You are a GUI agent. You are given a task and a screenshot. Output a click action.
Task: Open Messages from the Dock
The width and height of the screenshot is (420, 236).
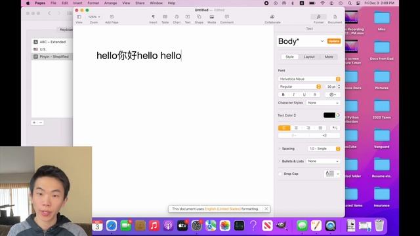302,226
